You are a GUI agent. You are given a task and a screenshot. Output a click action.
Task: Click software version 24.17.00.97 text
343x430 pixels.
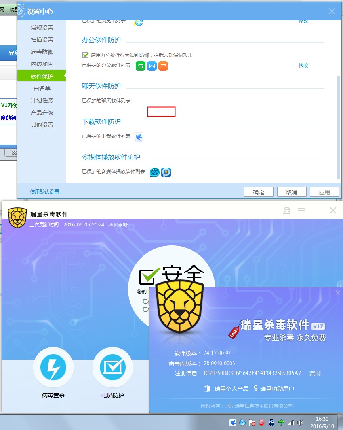click(217, 353)
